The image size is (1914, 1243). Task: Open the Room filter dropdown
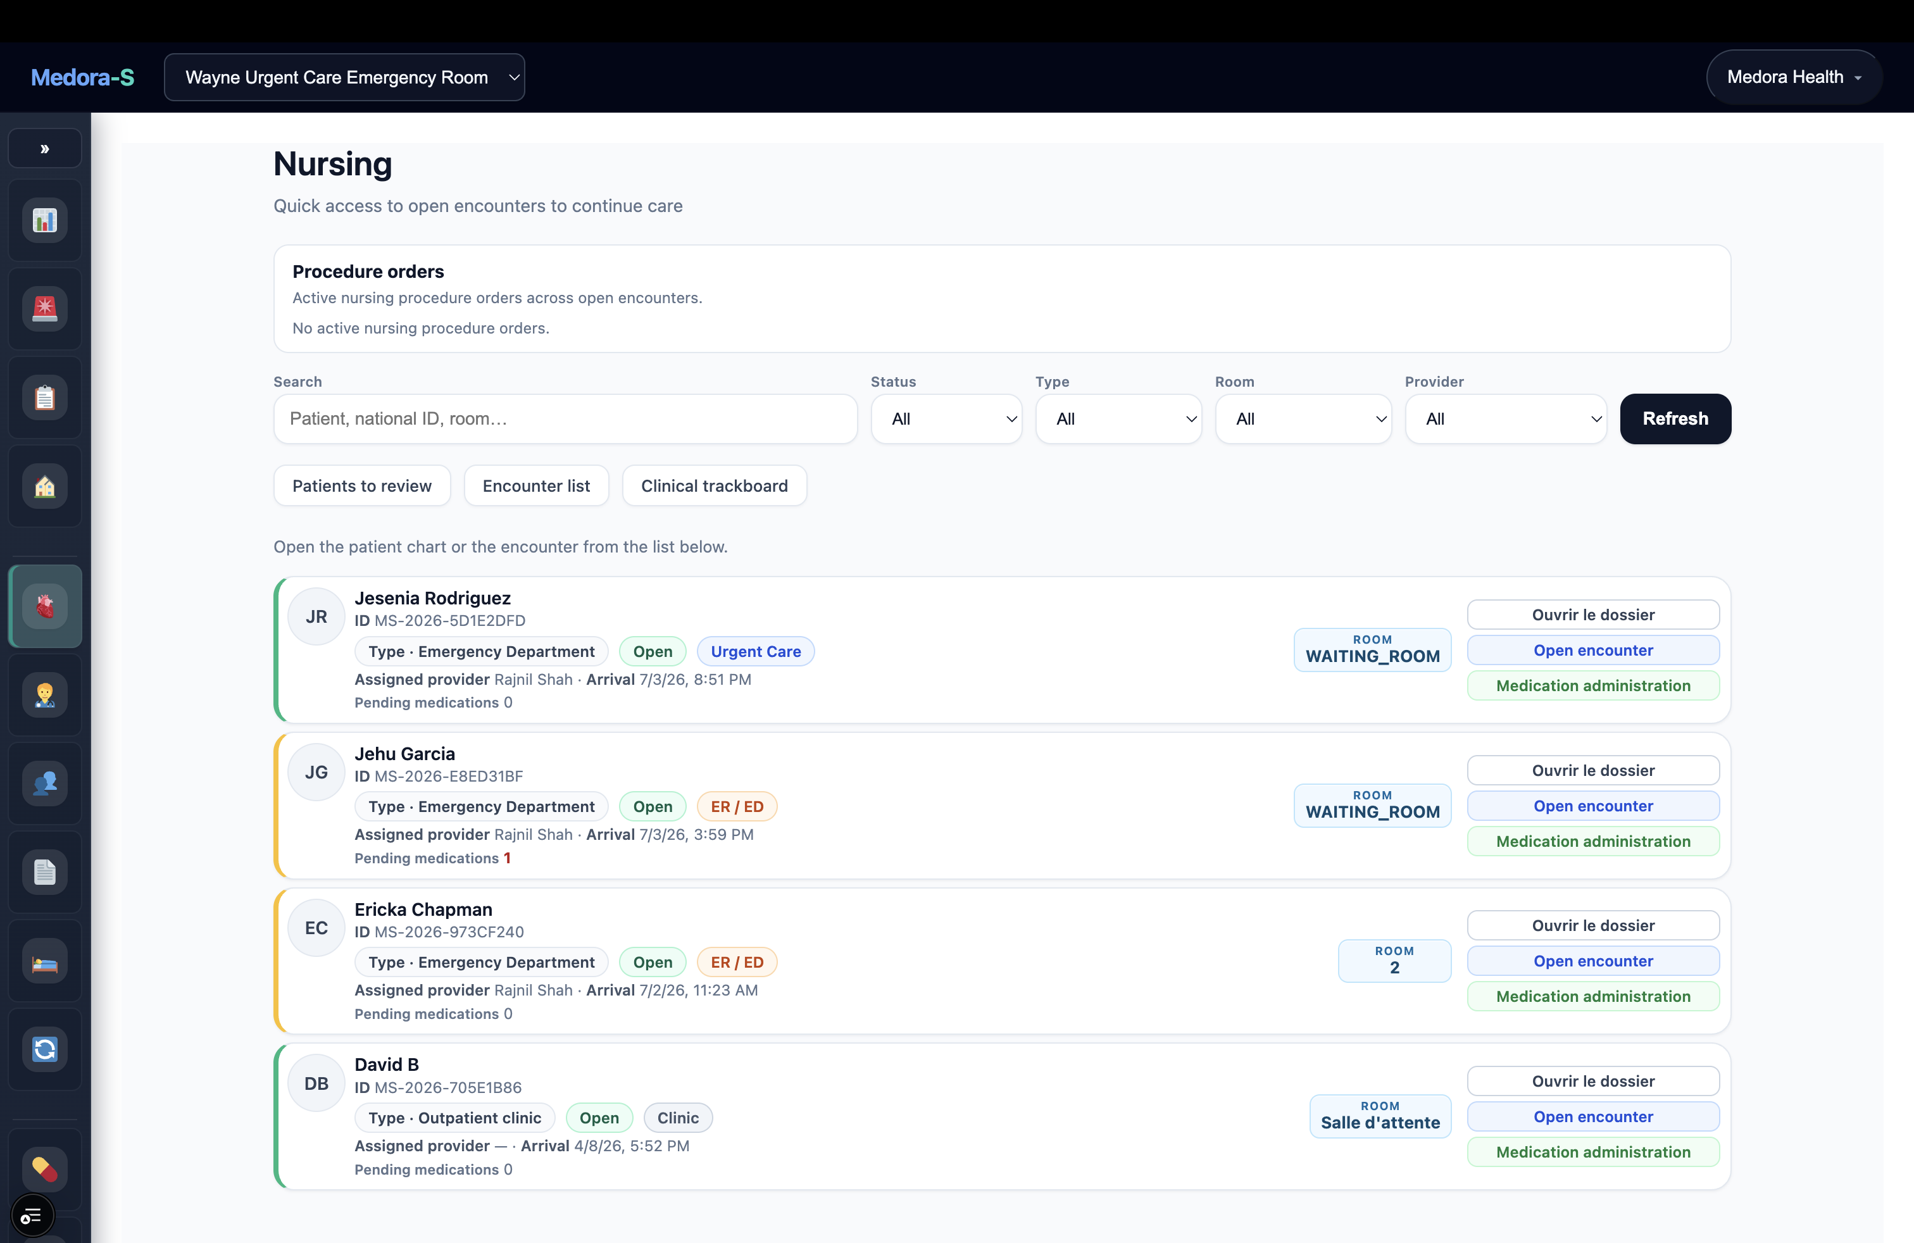(x=1303, y=419)
